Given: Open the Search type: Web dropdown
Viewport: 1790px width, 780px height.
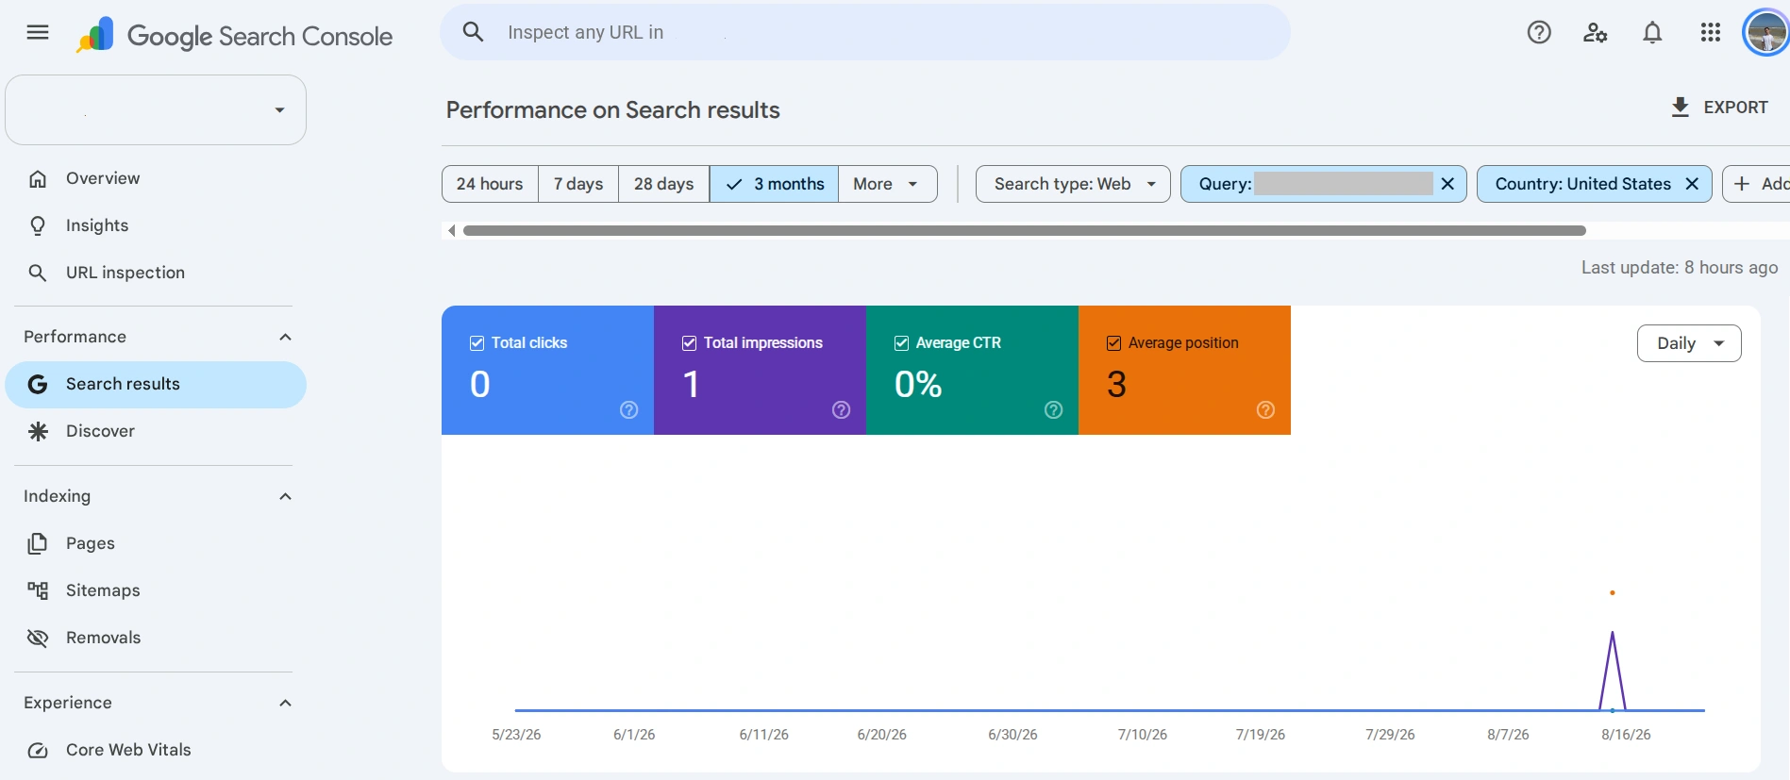Looking at the screenshot, I should (x=1073, y=184).
